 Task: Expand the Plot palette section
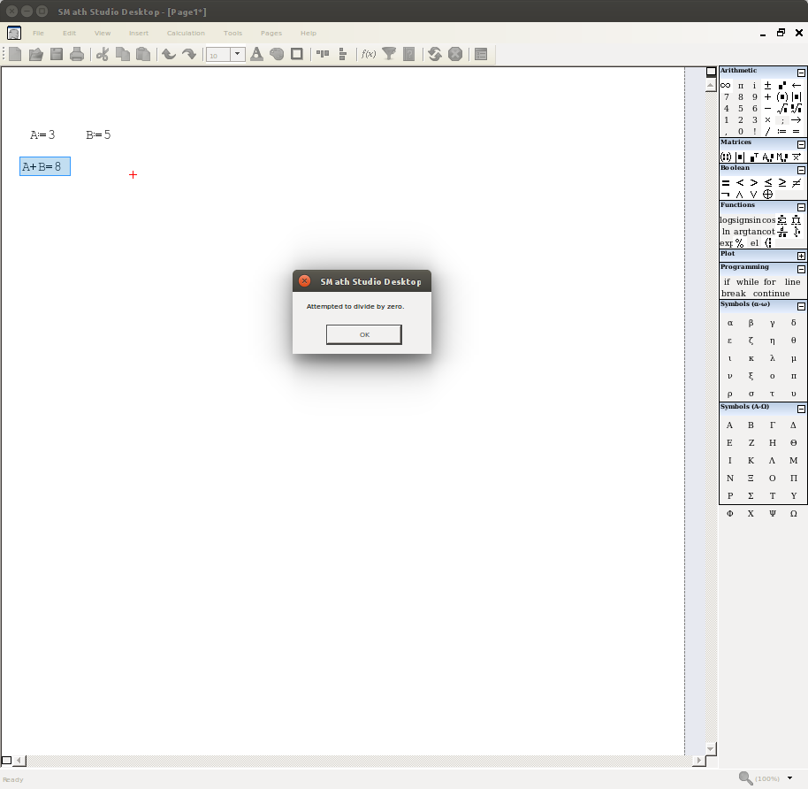(801, 254)
